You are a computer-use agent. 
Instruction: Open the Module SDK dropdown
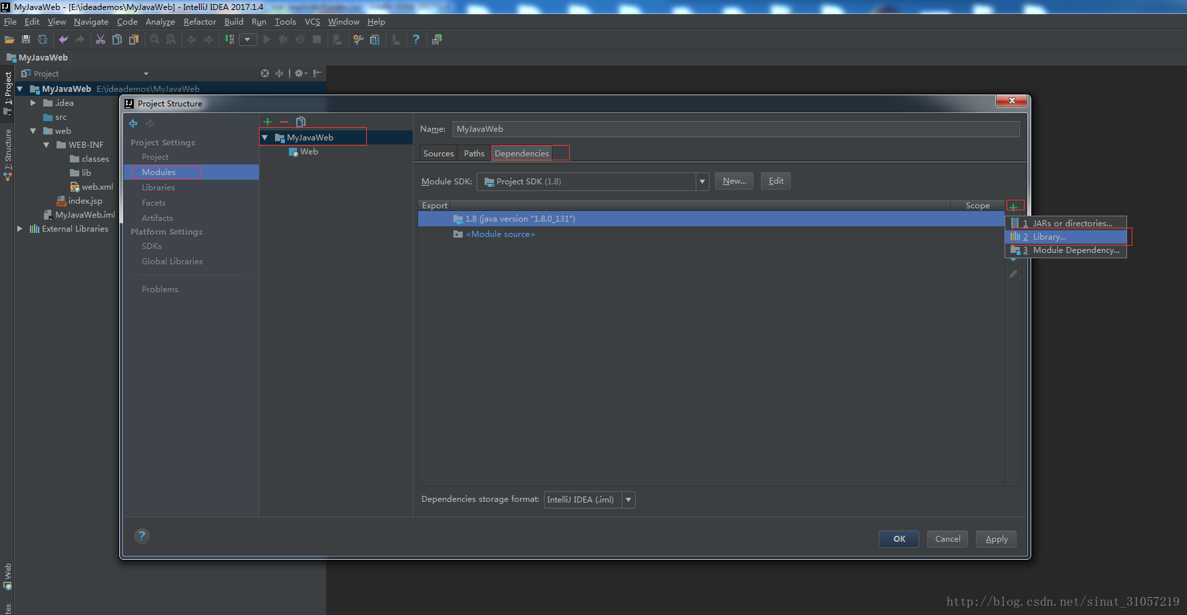pyautogui.click(x=702, y=182)
